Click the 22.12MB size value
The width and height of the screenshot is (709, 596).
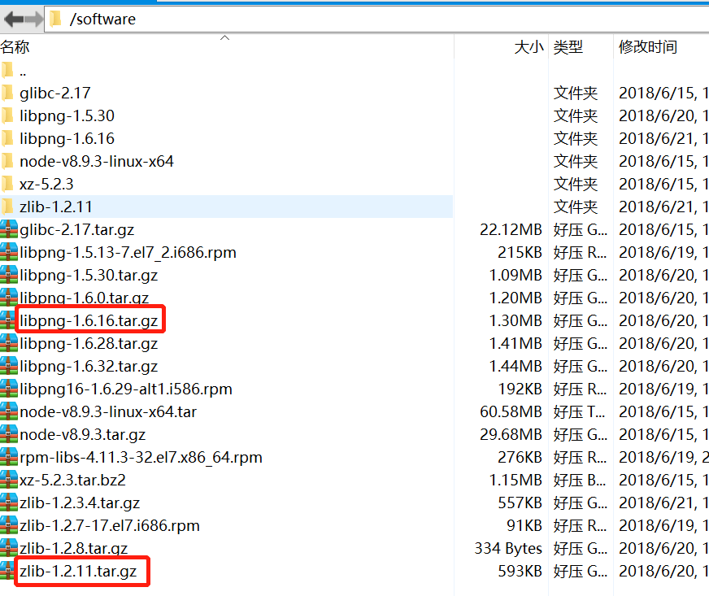click(x=511, y=230)
